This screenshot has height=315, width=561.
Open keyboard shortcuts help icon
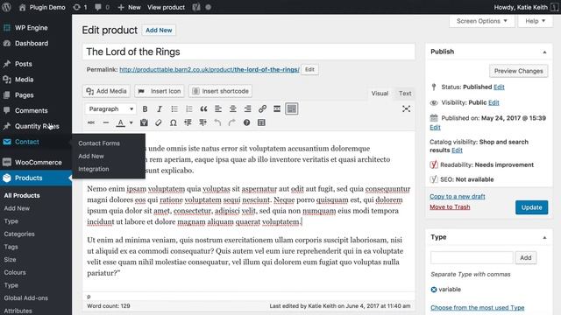[x=246, y=122]
